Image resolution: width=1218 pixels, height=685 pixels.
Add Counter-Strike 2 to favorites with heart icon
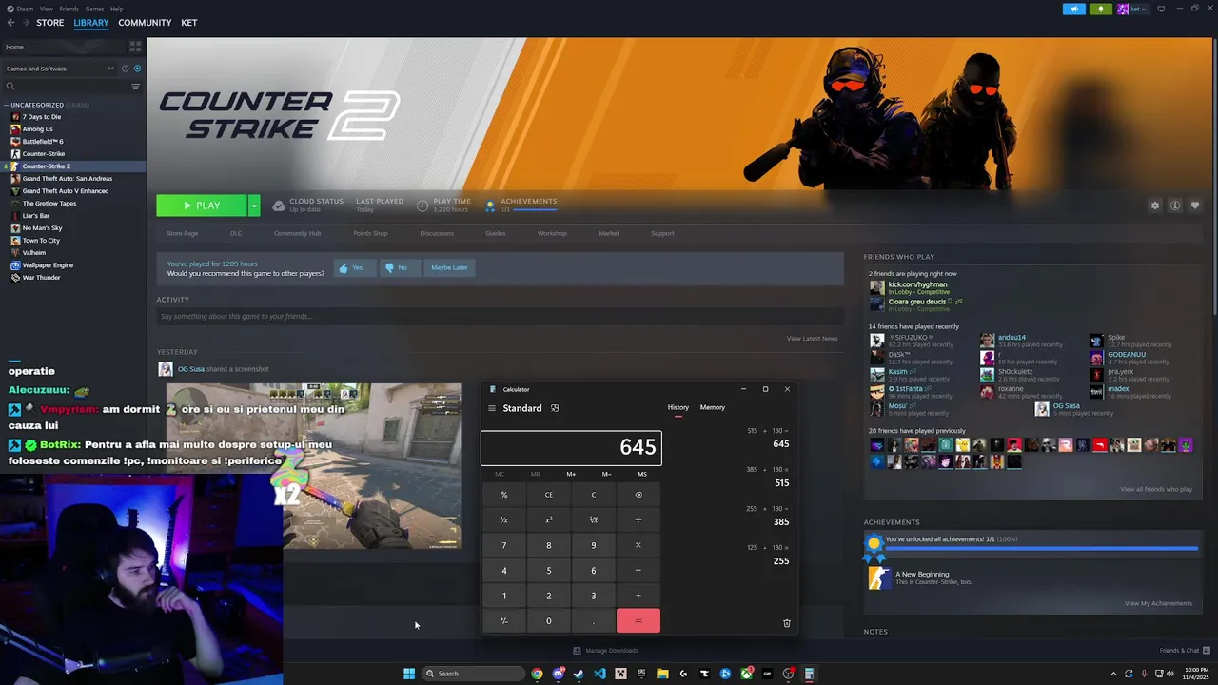tap(1195, 205)
